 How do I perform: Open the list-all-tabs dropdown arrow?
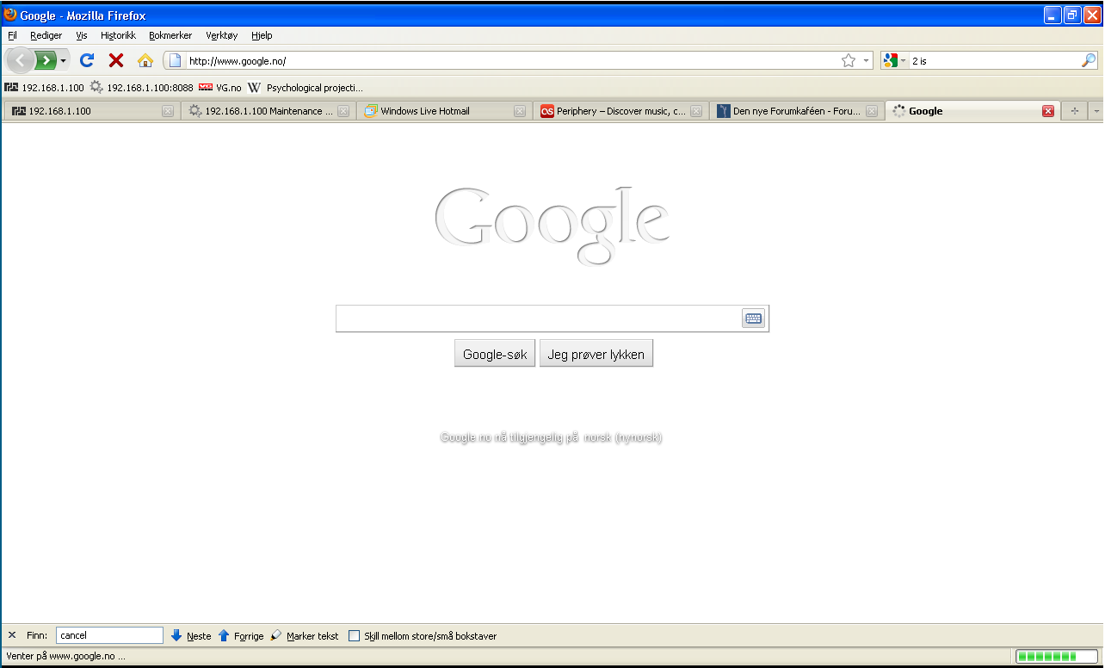tap(1096, 111)
